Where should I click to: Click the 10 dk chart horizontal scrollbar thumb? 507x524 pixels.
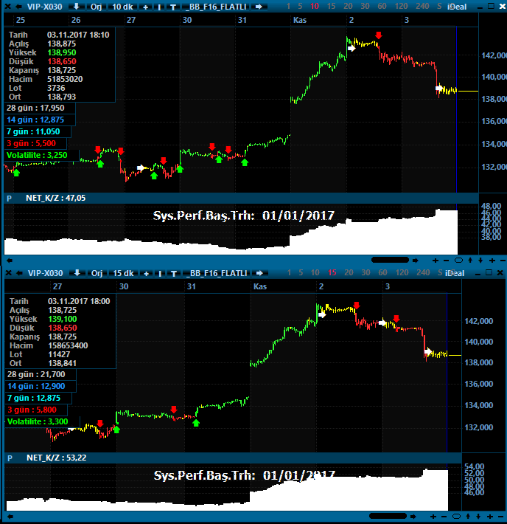click(390, 260)
